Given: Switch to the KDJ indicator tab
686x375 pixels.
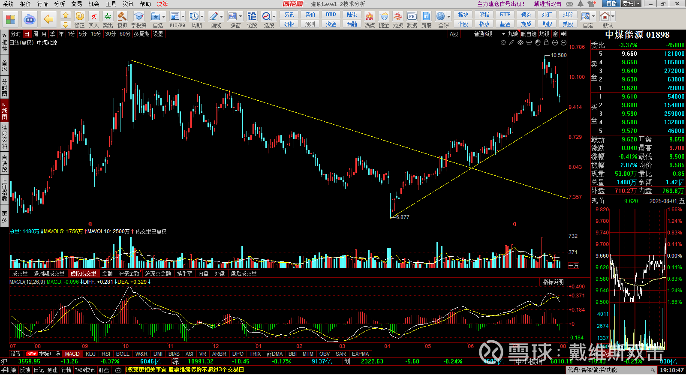Looking at the screenshot, I should 90,354.
